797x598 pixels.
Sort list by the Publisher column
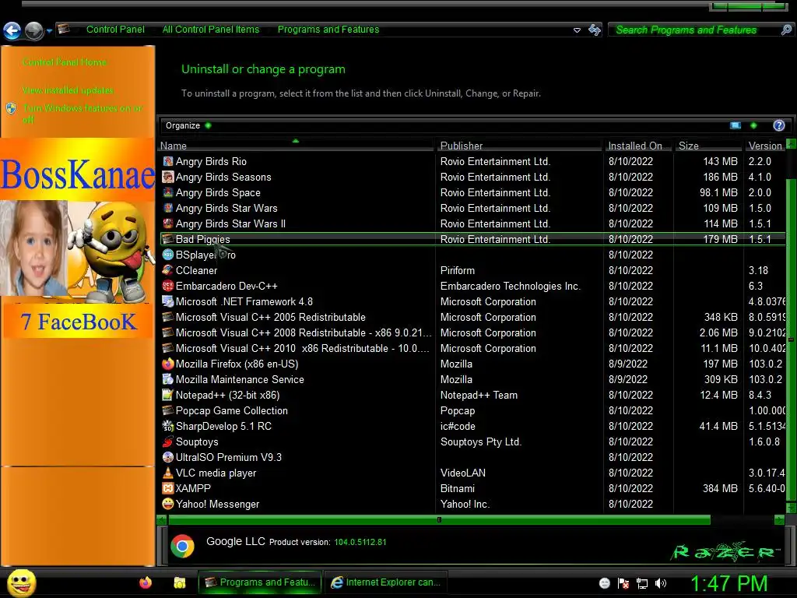[x=519, y=146]
